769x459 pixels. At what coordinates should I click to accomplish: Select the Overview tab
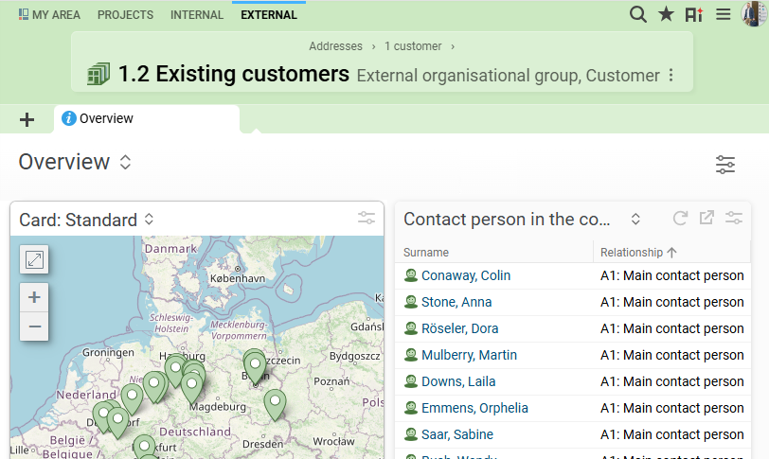pyautogui.click(x=105, y=118)
